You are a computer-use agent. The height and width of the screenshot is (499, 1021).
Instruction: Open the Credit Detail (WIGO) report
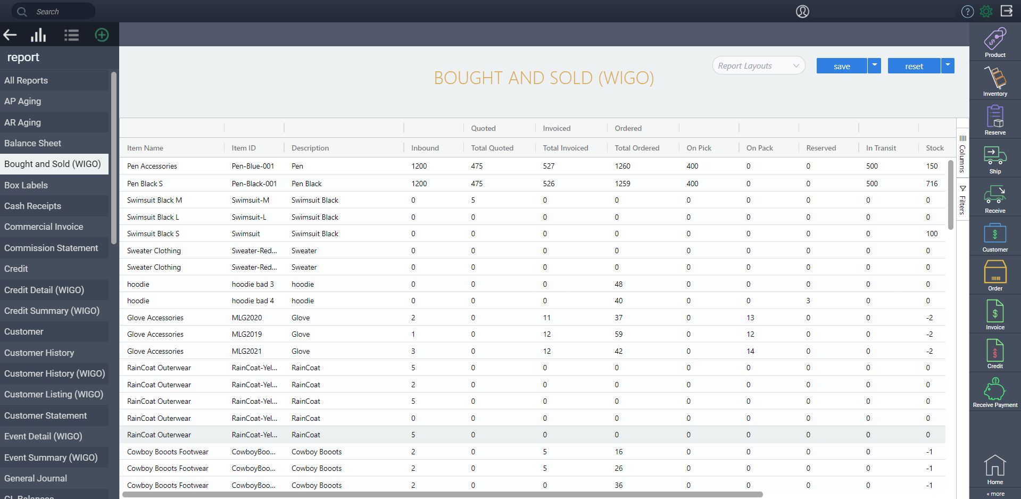pos(54,290)
